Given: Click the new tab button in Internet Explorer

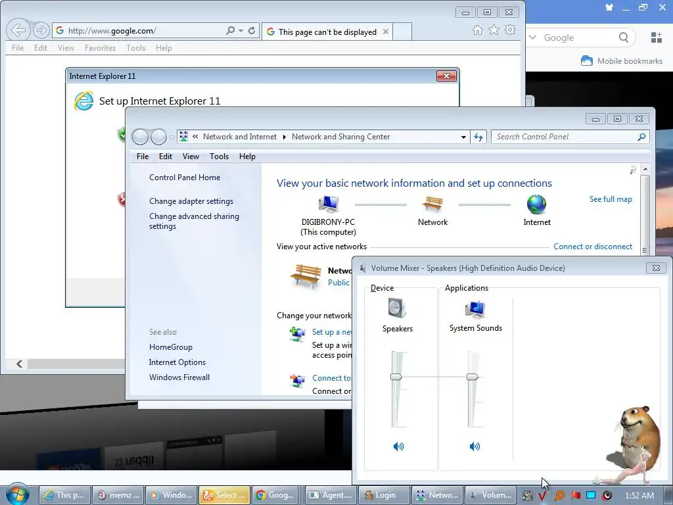Looking at the screenshot, I should [402, 32].
